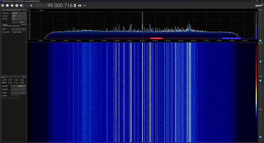The image size is (264, 143).
Task: Close the Radio panel
Action: [x=25, y=77]
